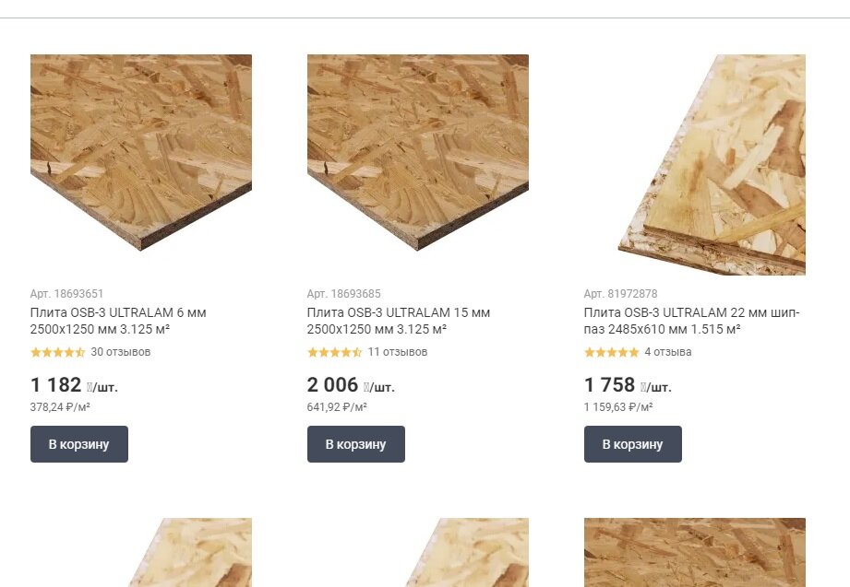Open the second-row left product thumbnail
This screenshot has height=587, width=850.
click(x=190, y=552)
